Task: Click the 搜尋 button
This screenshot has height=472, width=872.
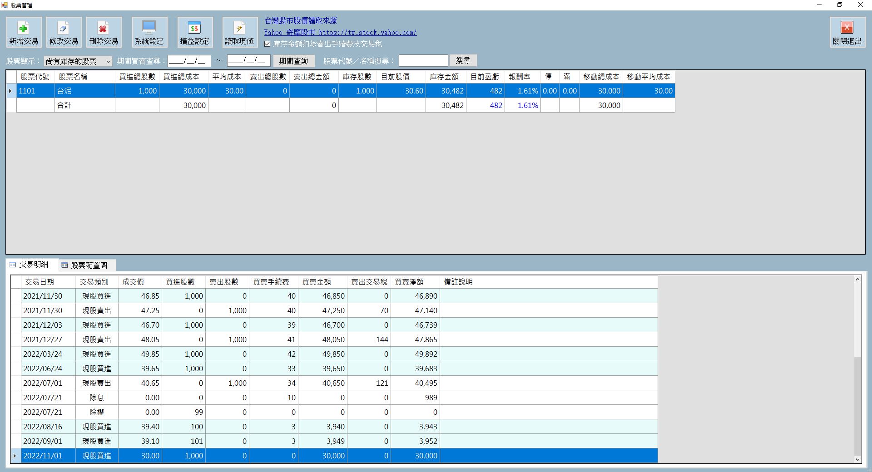Action: point(463,60)
